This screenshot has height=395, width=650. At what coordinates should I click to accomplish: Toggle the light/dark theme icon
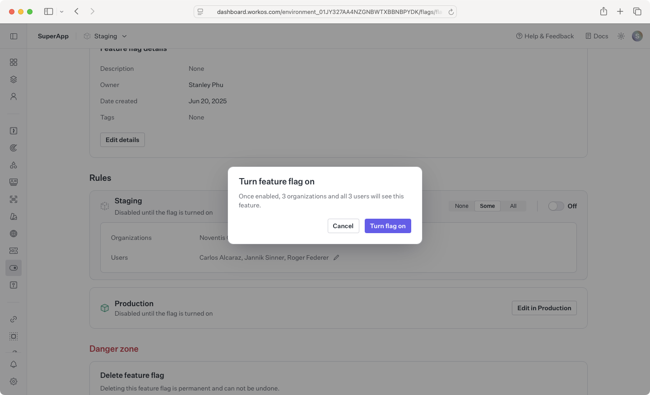tap(621, 36)
